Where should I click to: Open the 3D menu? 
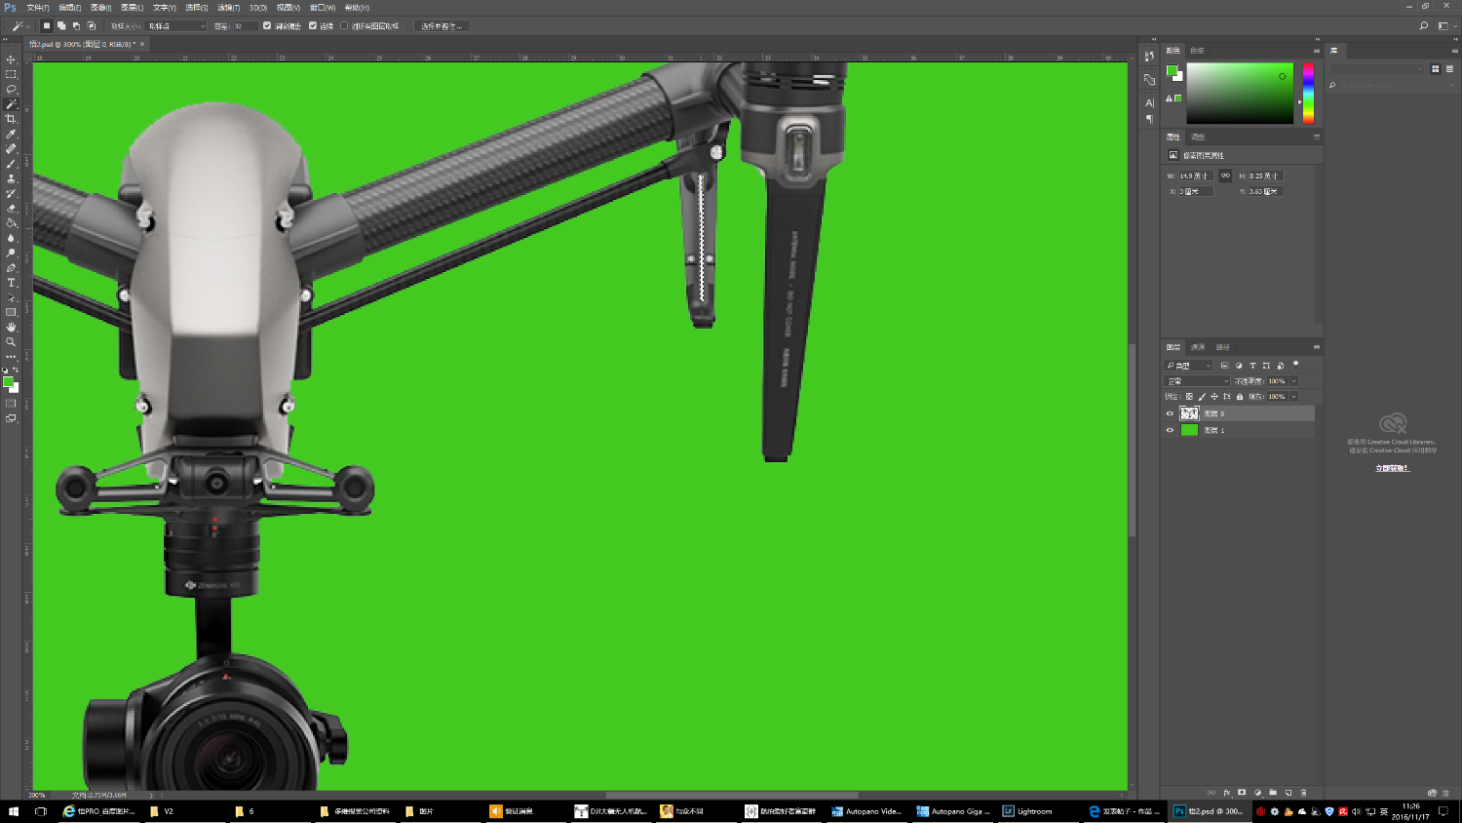258,8
